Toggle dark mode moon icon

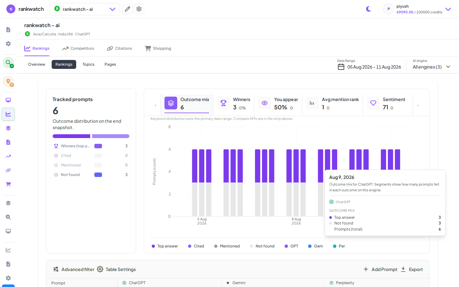pos(368,9)
